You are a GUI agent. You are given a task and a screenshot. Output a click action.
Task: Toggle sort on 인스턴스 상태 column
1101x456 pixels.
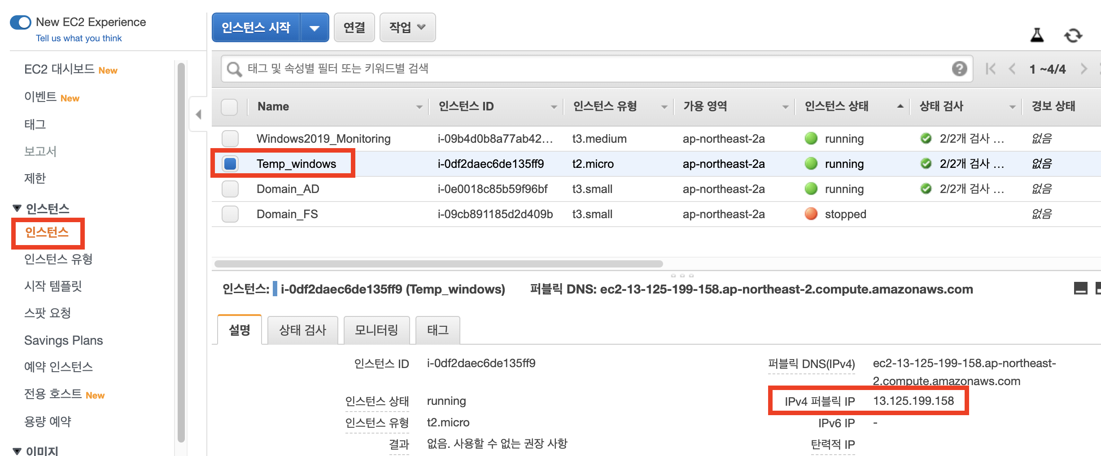pos(900,106)
